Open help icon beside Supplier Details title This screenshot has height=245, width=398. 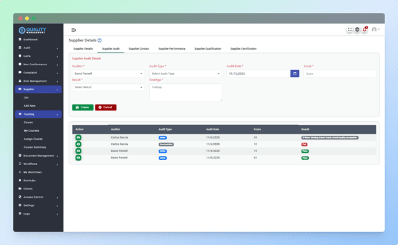99,40
